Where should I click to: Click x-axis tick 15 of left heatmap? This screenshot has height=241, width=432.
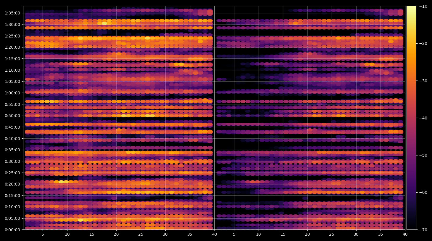pyautogui.click(x=92, y=235)
